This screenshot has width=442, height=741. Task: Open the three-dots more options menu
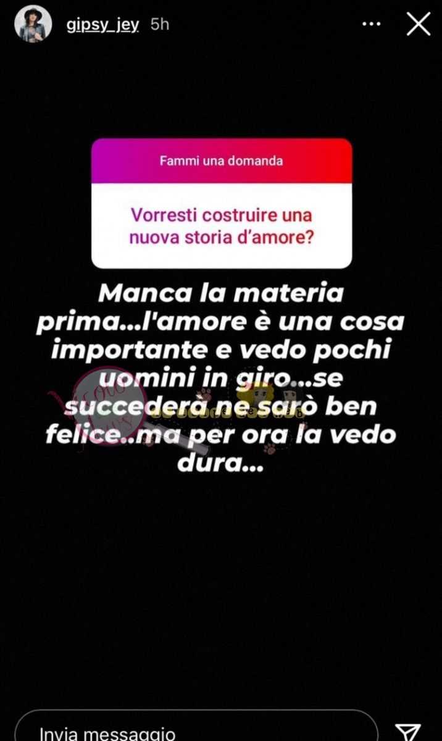click(x=372, y=24)
